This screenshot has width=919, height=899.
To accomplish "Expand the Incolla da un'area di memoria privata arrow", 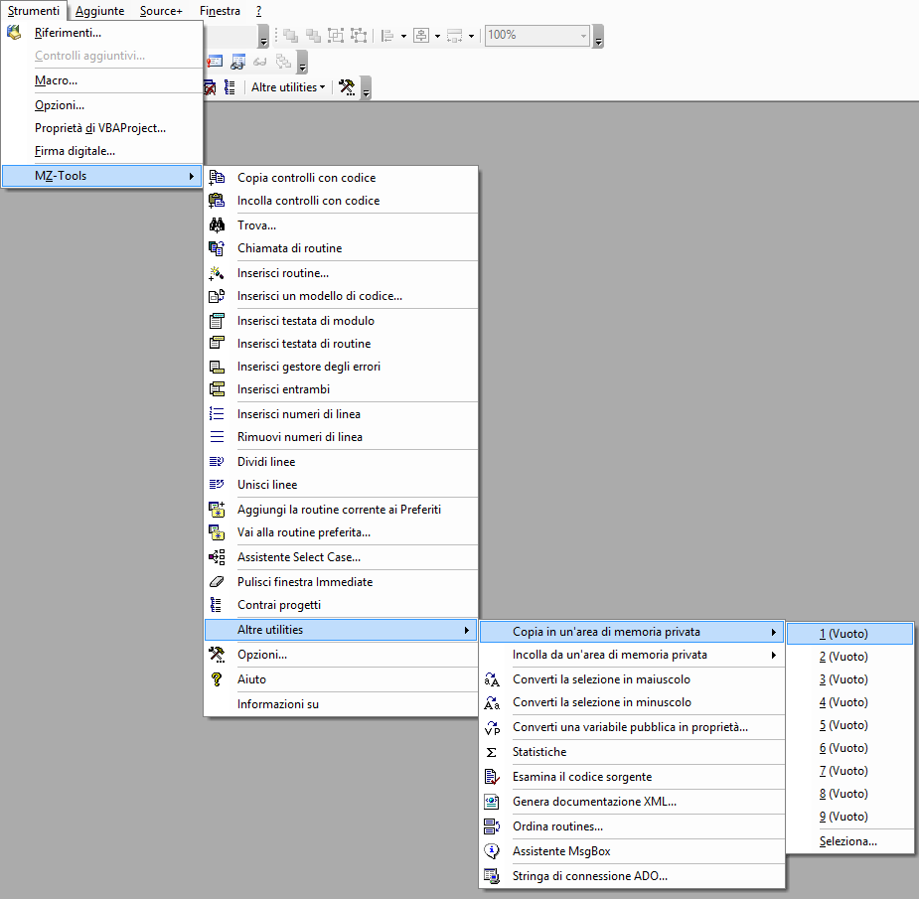I will (x=774, y=656).
